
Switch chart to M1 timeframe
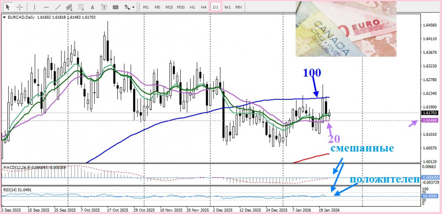click(x=146, y=7)
